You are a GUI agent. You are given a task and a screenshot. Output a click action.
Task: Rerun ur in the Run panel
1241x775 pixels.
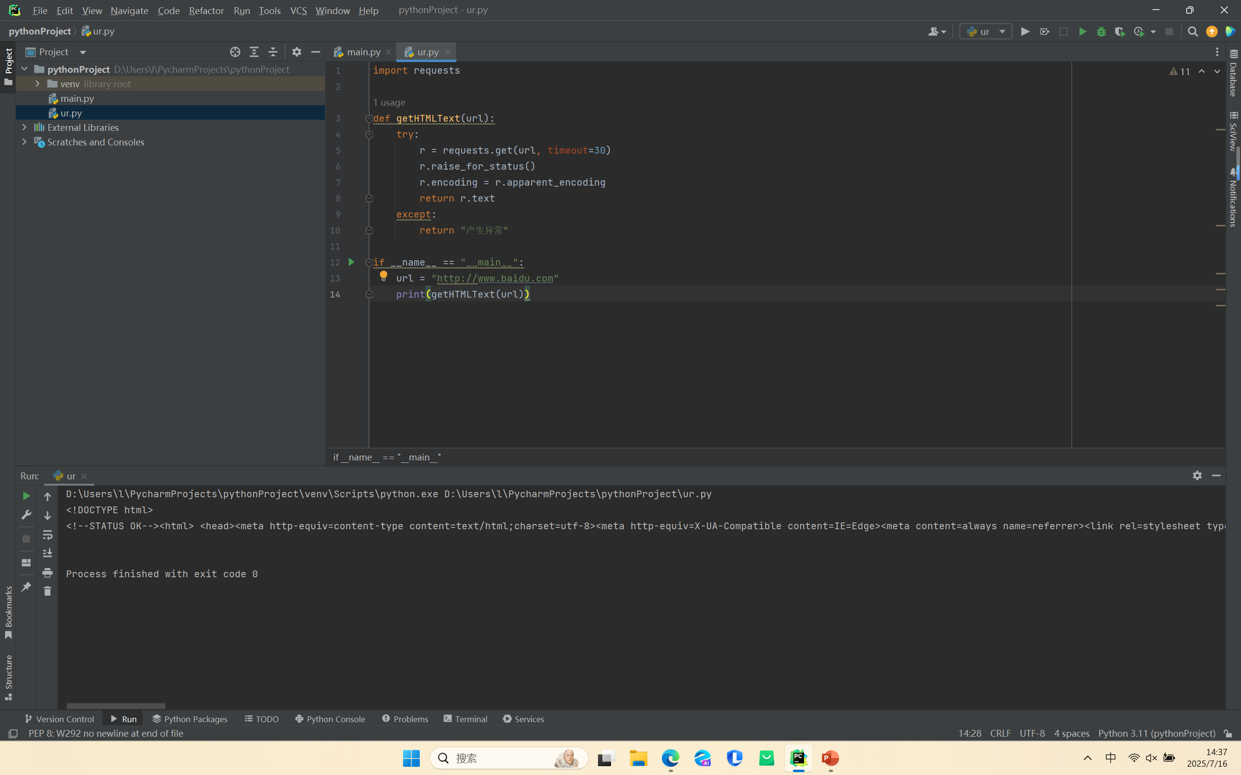[26, 496]
